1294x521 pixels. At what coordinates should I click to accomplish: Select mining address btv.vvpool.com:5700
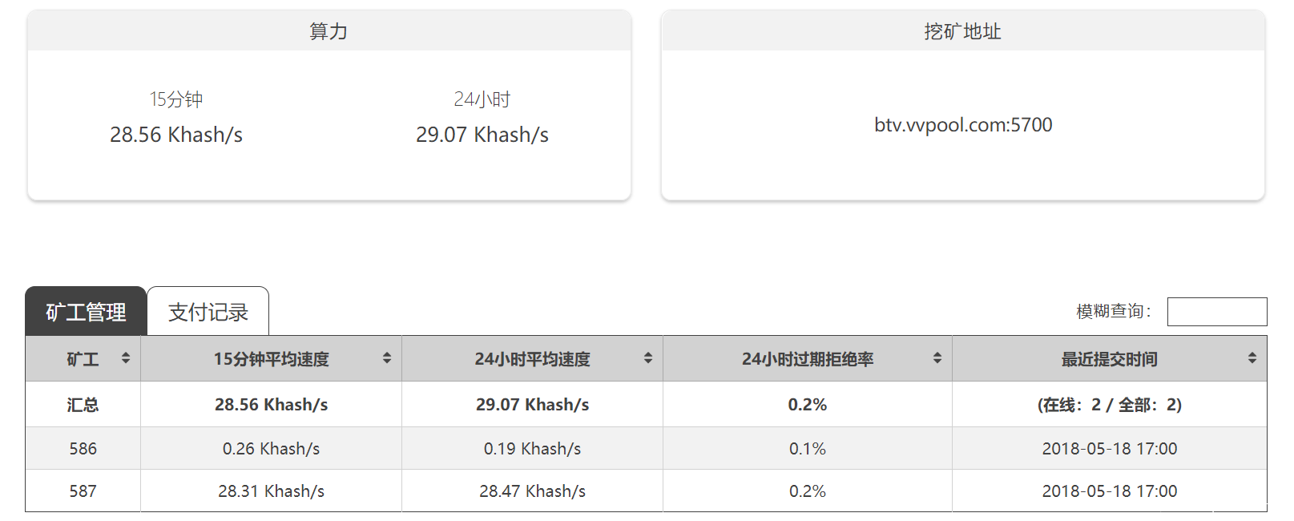tap(963, 125)
